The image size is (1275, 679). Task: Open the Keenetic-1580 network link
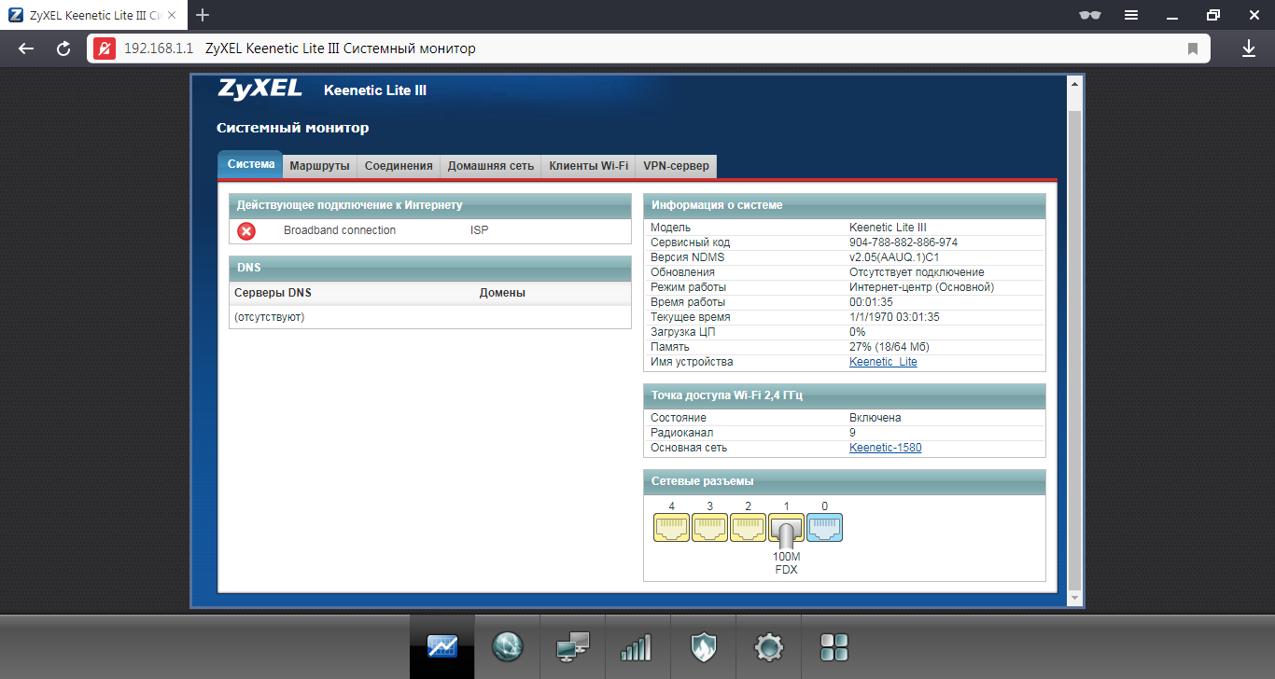pos(885,448)
